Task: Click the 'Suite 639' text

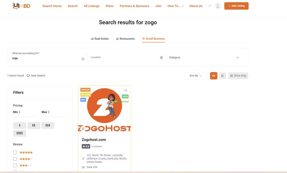Action: coord(92,167)
